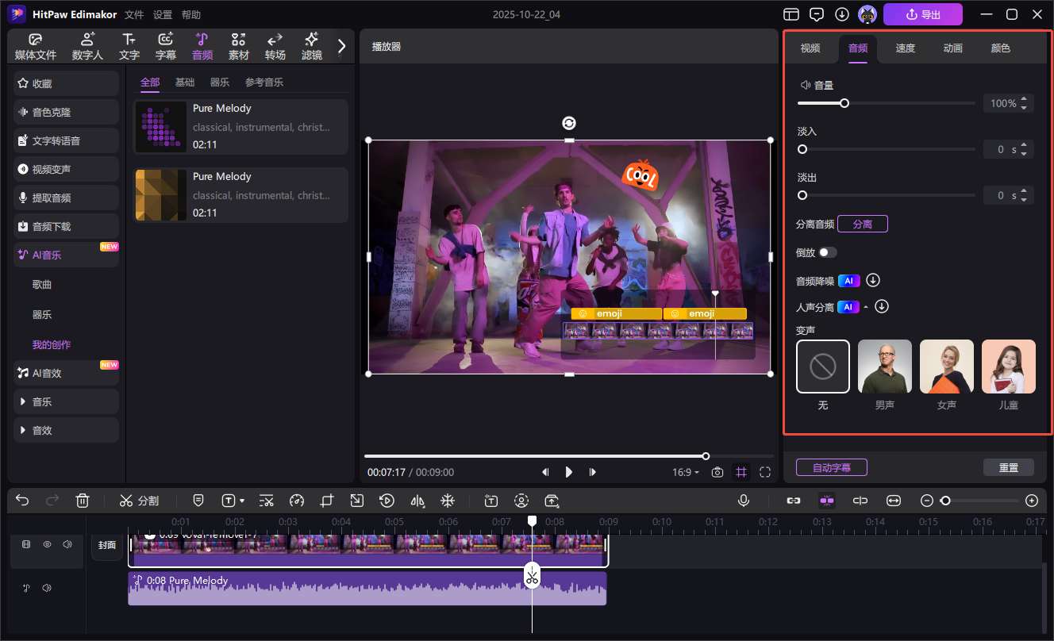Switch to the 基础 tab in the audio library
Image resolution: width=1054 pixels, height=641 pixels.
[185, 82]
